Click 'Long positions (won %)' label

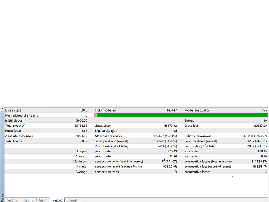(201, 141)
